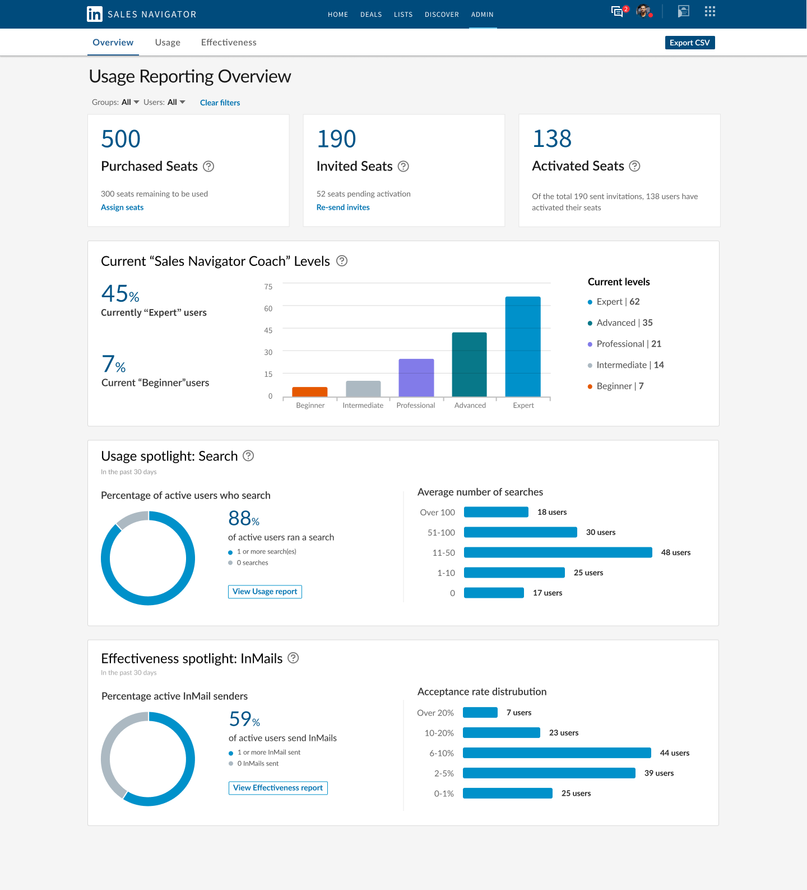
Task: Click the orange Beginner bar in the chart
Action: (x=310, y=391)
